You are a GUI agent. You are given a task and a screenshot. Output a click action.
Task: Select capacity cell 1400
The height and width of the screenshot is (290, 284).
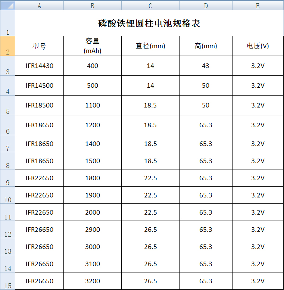pos(93,144)
